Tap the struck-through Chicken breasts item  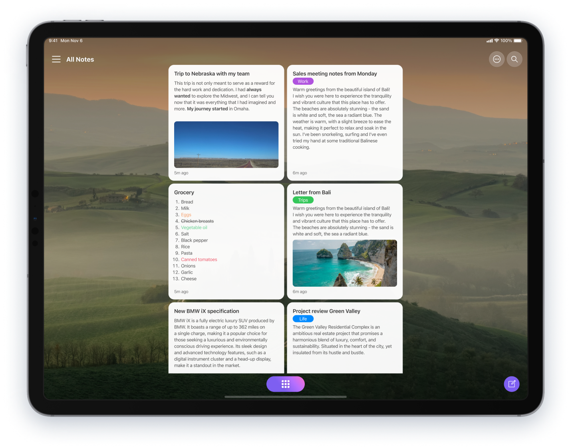(197, 221)
